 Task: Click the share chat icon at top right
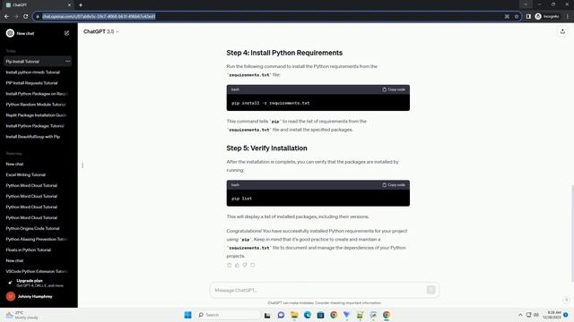tap(562, 32)
